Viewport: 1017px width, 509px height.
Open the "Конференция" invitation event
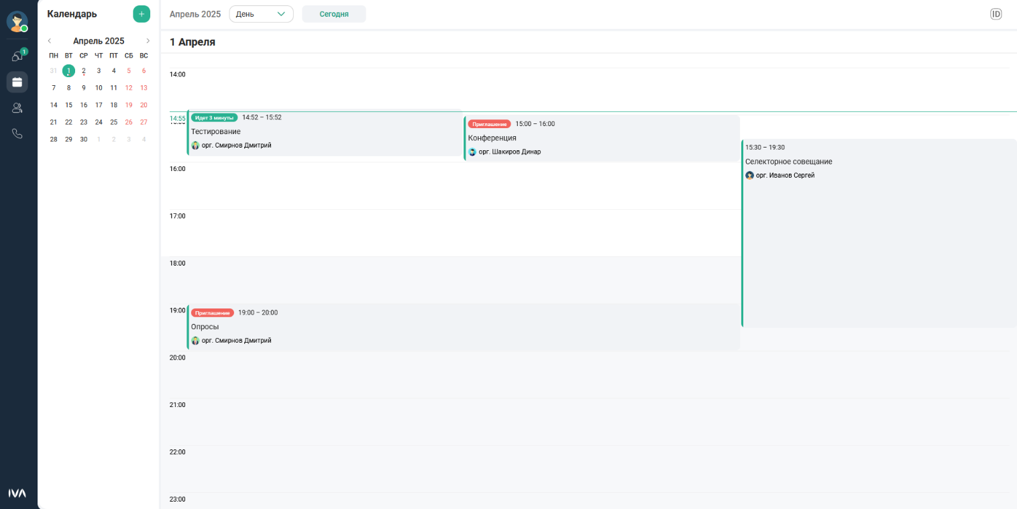(x=602, y=138)
